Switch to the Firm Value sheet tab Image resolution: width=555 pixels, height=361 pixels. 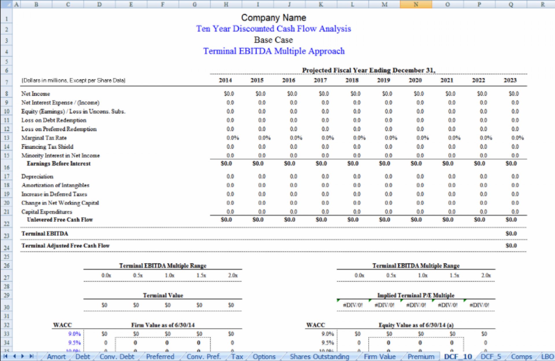(x=380, y=357)
